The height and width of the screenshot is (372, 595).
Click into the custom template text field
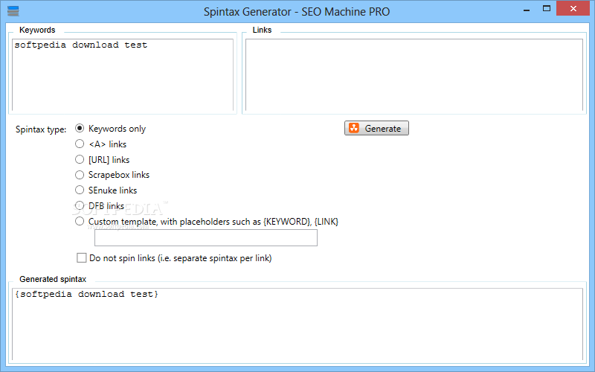coord(206,238)
